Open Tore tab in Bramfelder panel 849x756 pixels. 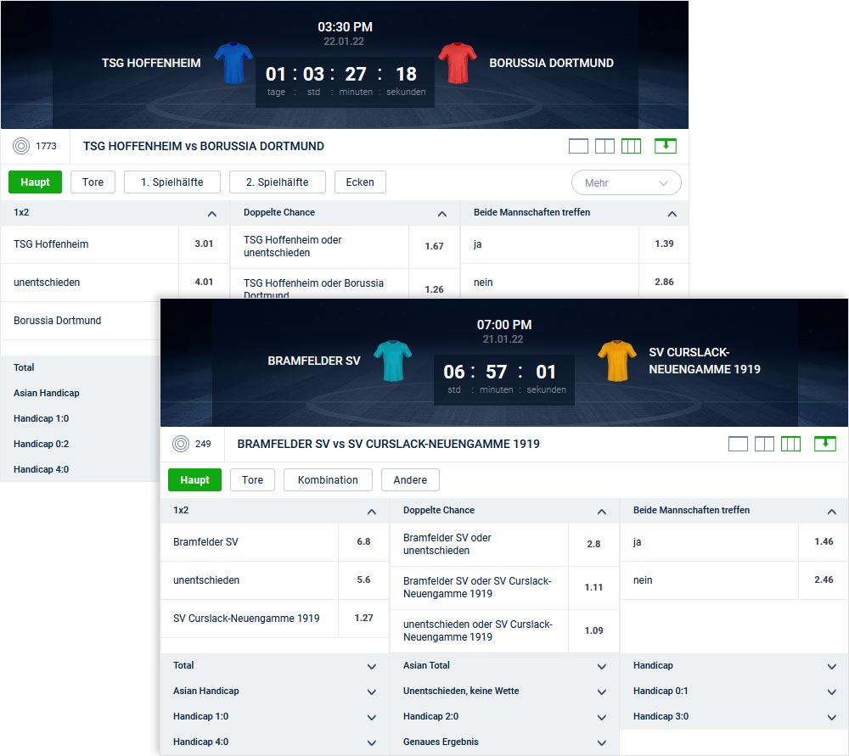click(x=252, y=480)
